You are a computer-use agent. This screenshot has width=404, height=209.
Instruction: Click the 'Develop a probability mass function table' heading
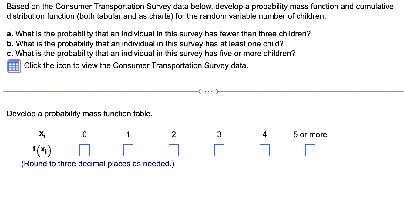click(80, 114)
